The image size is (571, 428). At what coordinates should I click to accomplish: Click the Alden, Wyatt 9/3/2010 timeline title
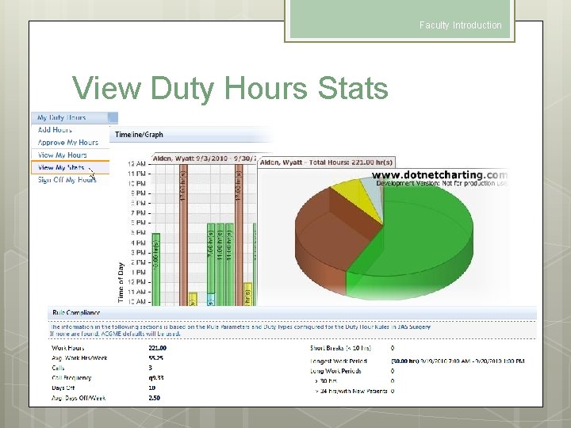click(x=205, y=159)
